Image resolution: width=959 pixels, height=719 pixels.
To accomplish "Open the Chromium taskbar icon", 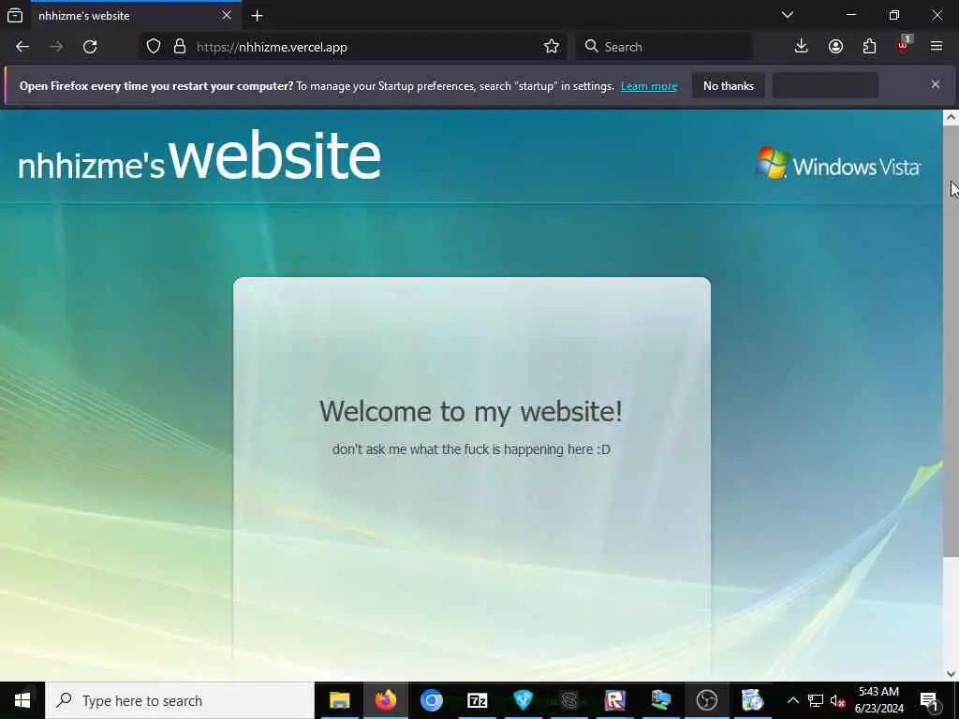I will (x=431, y=700).
